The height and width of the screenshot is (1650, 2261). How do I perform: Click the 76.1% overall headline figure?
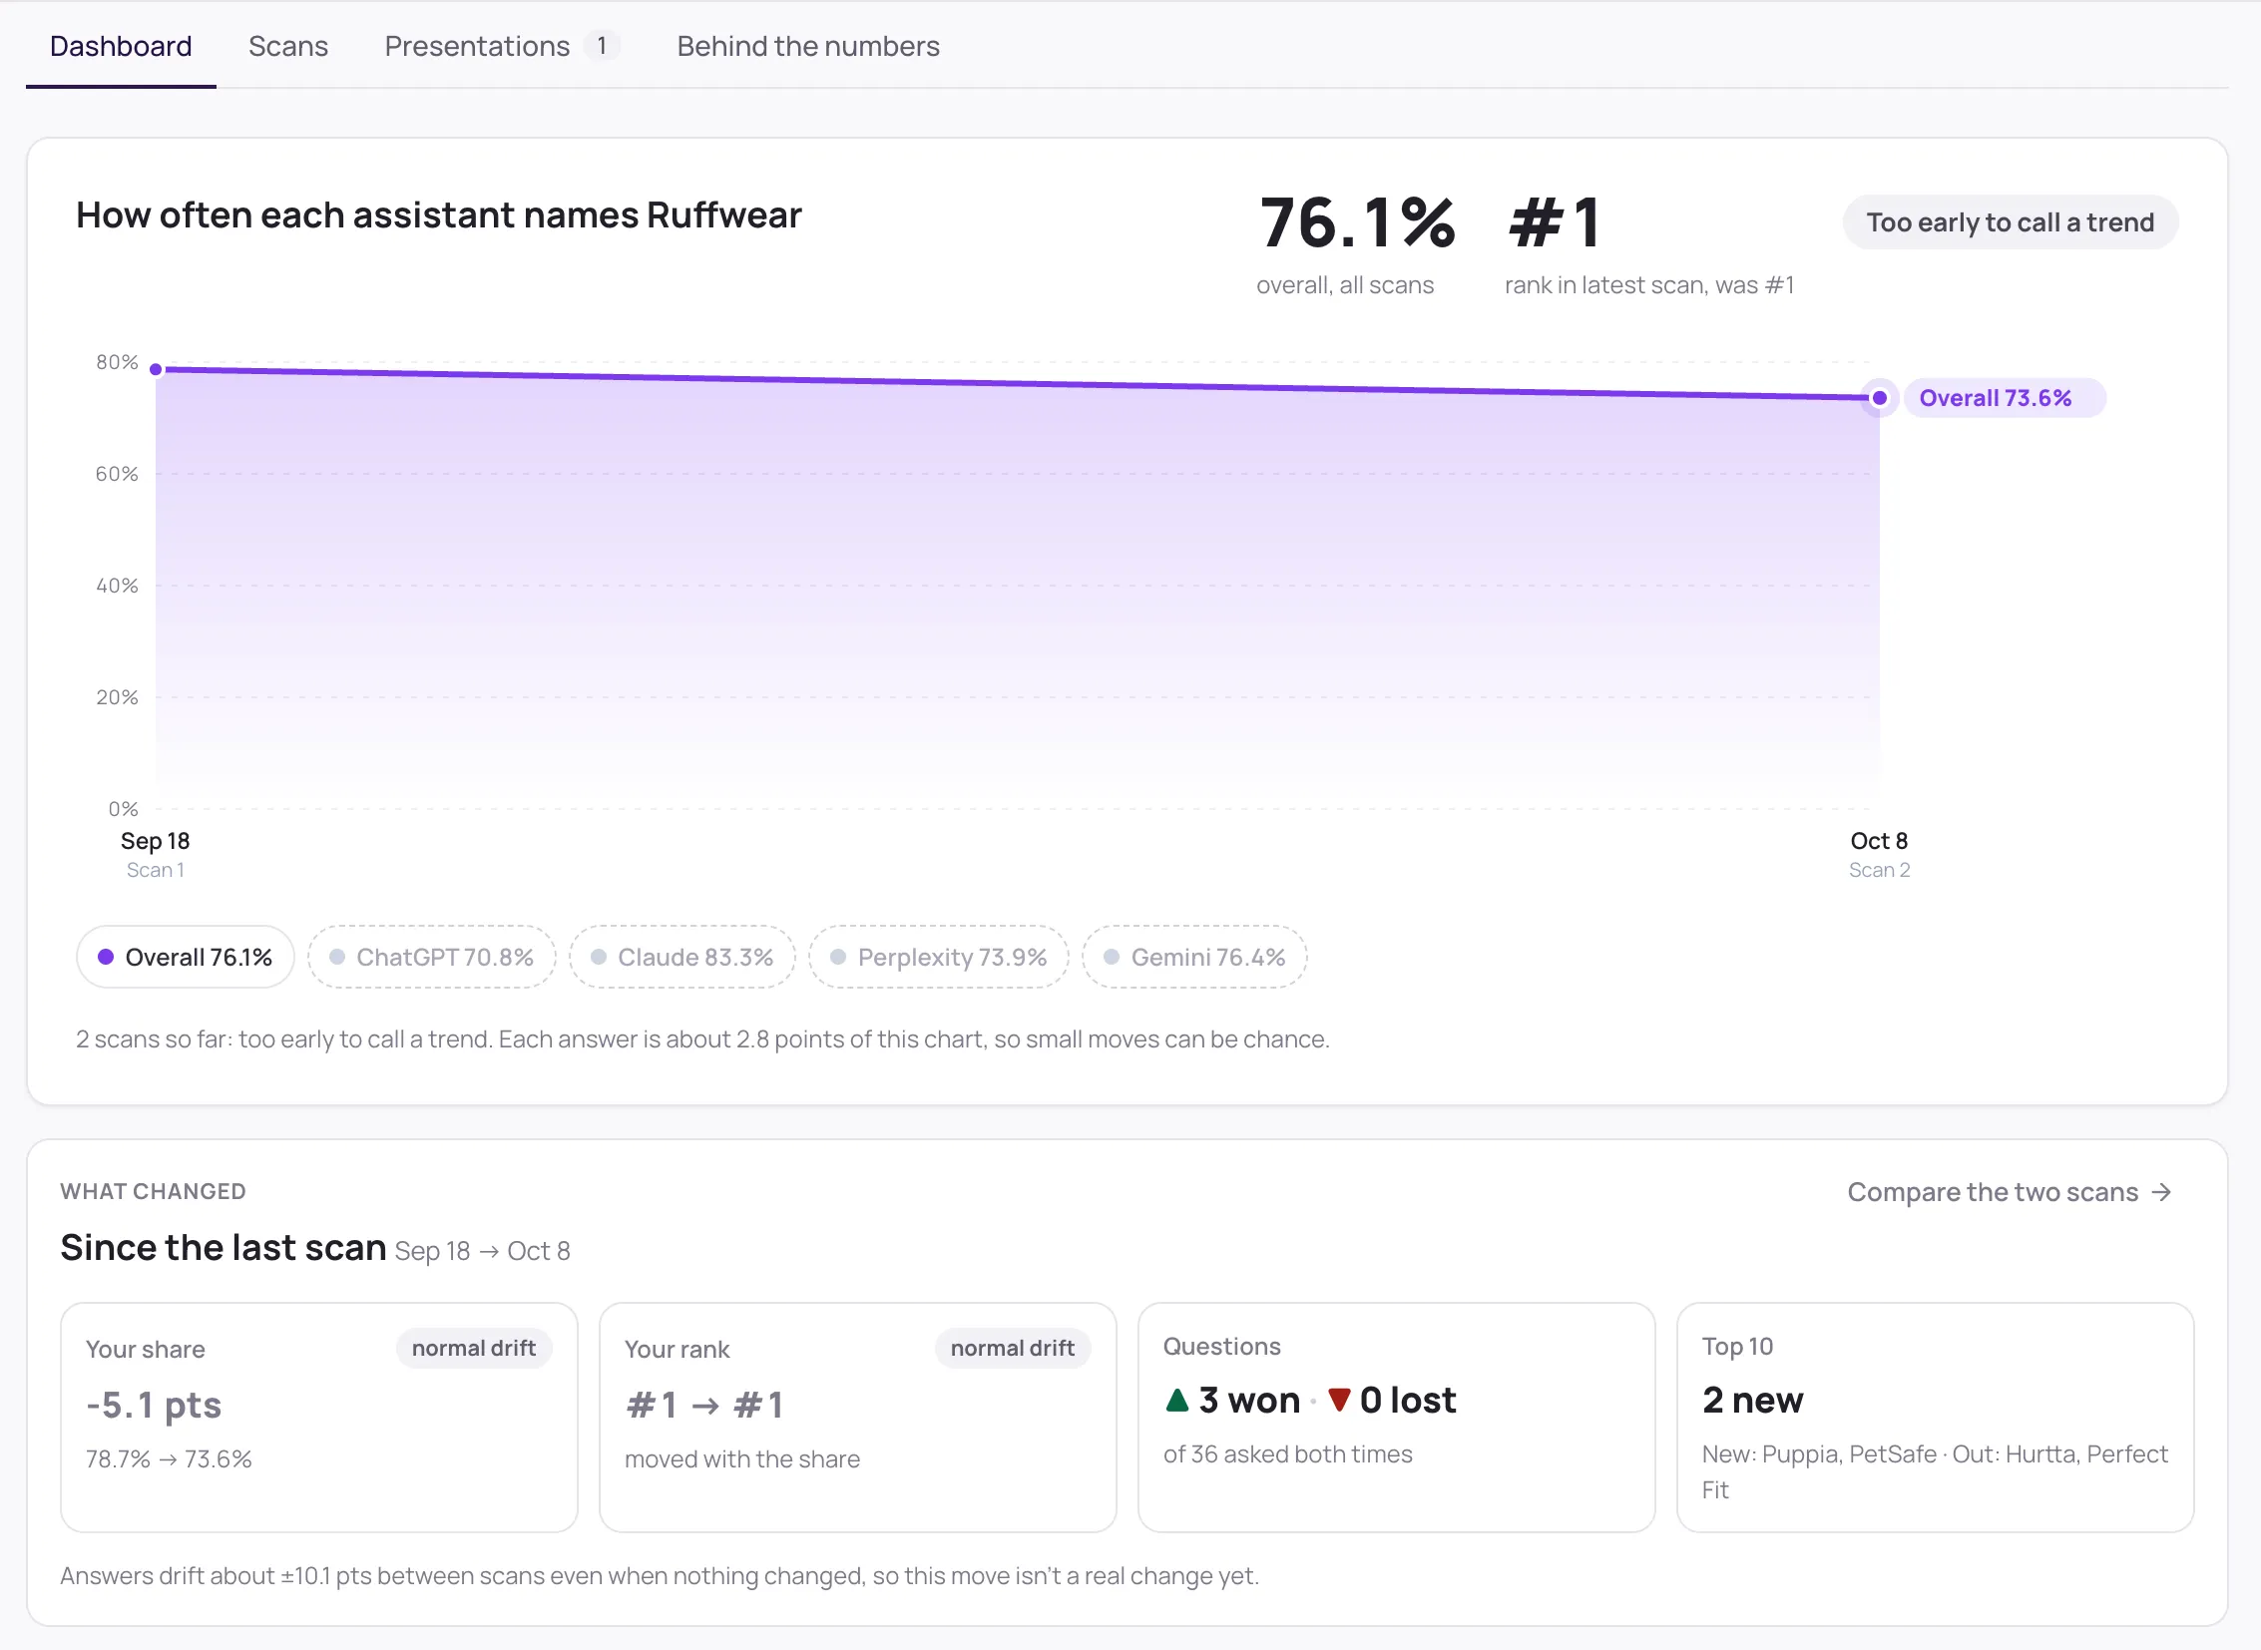coord(1357,221)
